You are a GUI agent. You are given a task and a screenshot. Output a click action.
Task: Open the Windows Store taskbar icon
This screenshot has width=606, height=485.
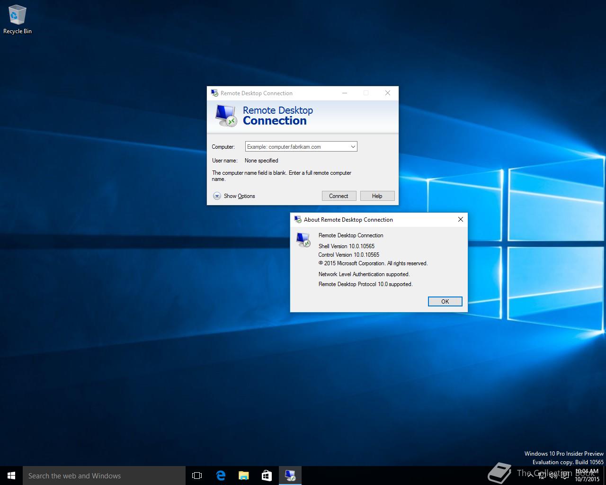[x=267, y=476]
